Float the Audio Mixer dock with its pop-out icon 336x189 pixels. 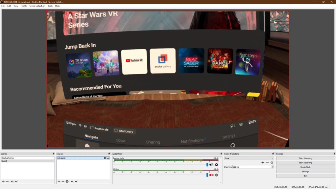point(221,154)
